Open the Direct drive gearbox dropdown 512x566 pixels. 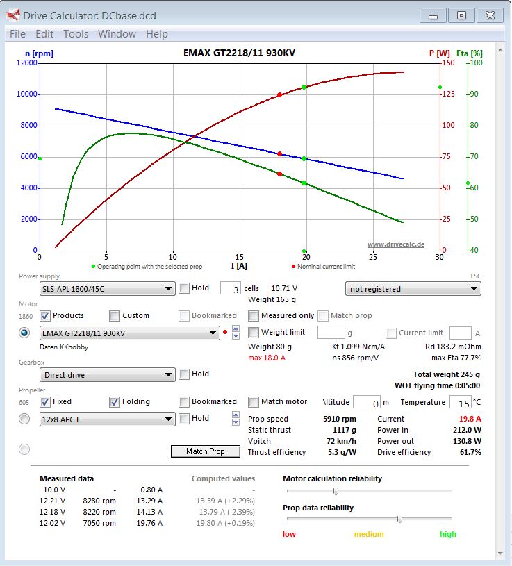[x=107, y=375]
